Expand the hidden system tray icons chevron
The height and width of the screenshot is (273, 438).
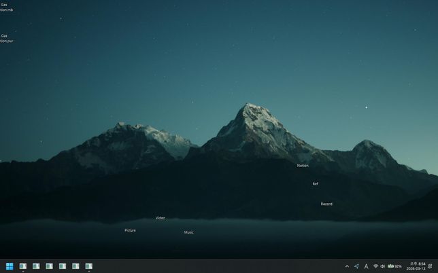pyautogui.click(x=347, y=266)
